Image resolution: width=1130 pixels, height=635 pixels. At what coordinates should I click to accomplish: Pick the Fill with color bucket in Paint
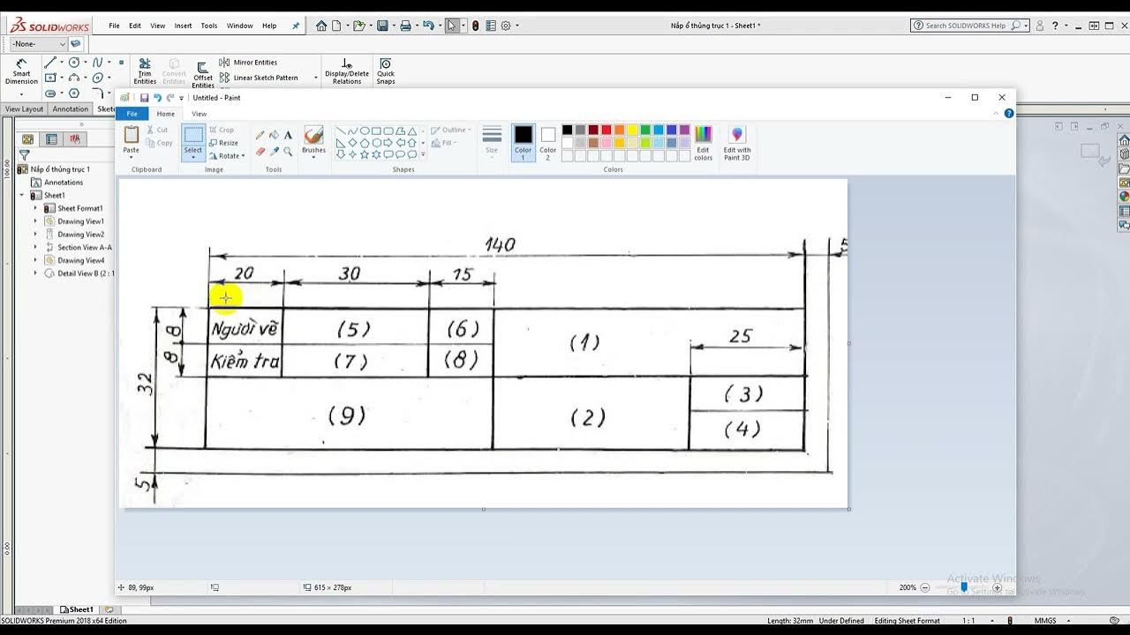[274, 135]
